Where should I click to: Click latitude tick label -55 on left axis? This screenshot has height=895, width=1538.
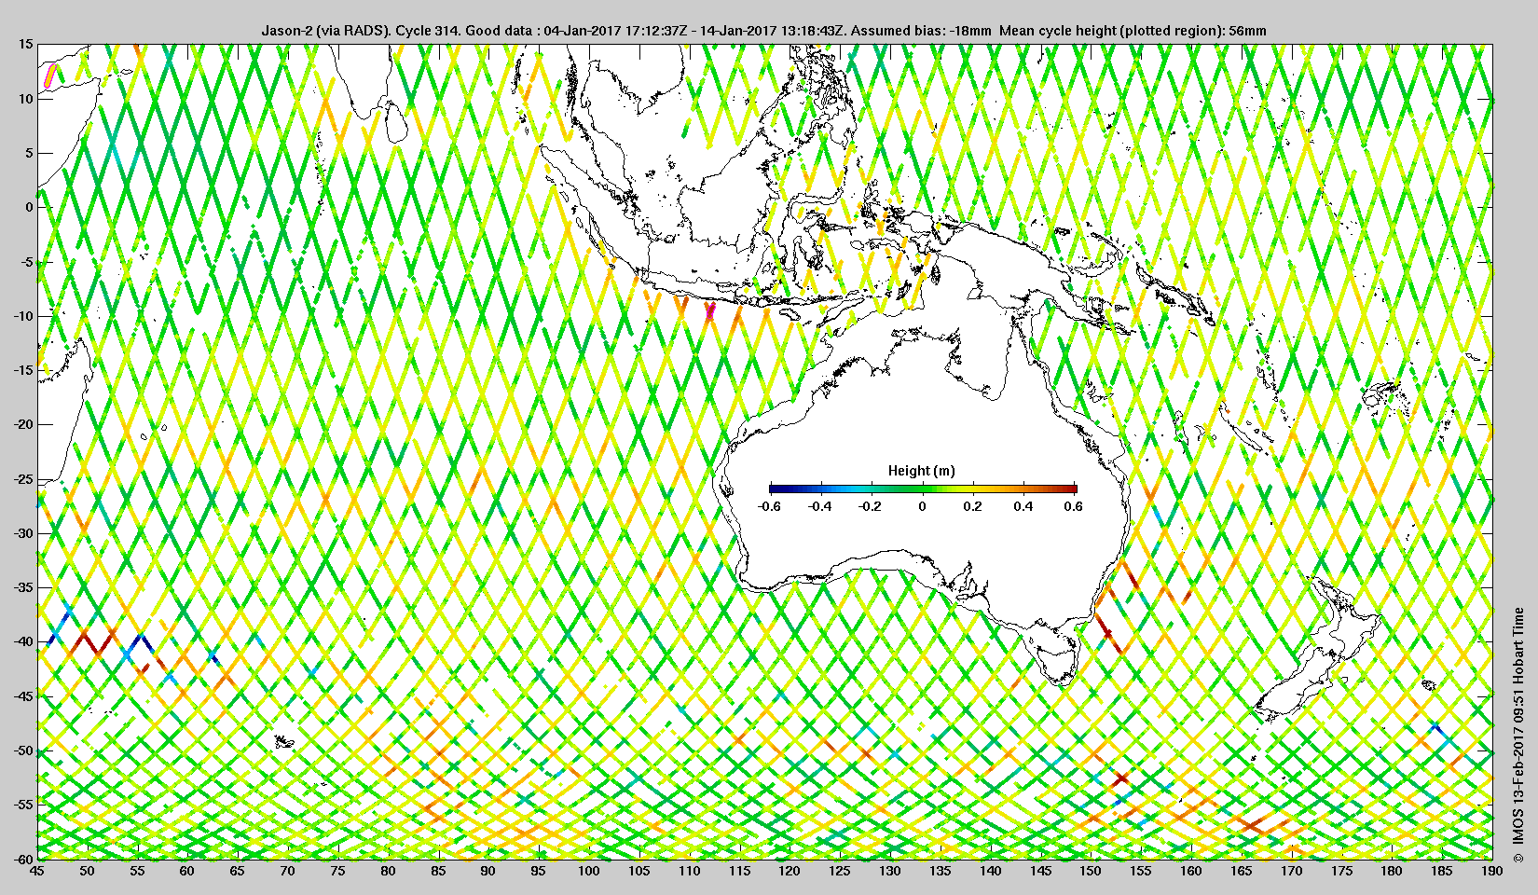pyautogui.click(x=23, y=805)
